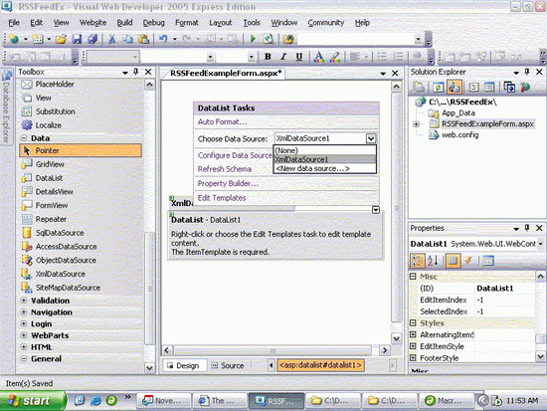Click the Save All icon
The height and width of the screenshot is (411, 547).
tap(92, 39)
